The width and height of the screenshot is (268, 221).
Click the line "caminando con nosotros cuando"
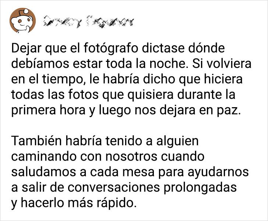[107, 157]
